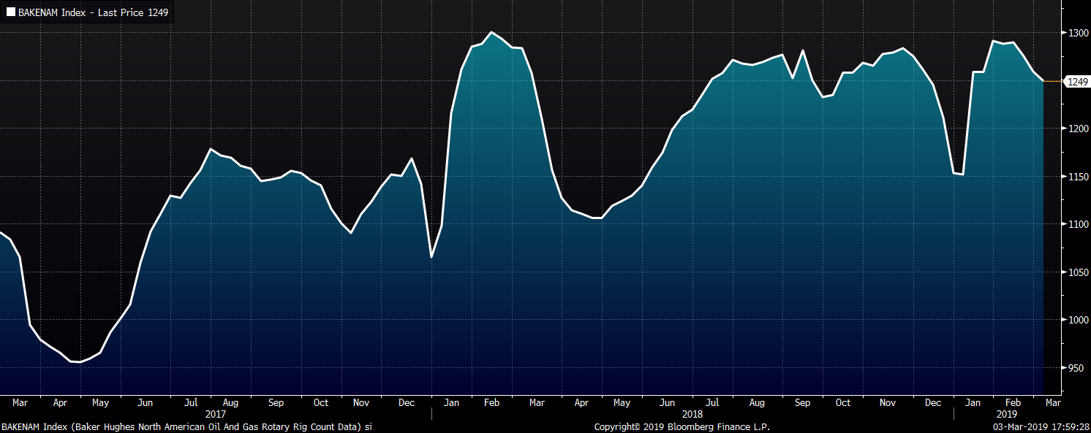The height and width of the screenshot is (433, 1091).
Task: Select the 1100 label on the price axis
Action: (x=1079, y=224)
